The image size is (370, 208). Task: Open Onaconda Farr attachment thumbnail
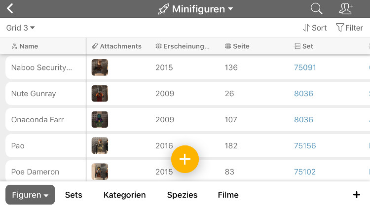(100, 120)
